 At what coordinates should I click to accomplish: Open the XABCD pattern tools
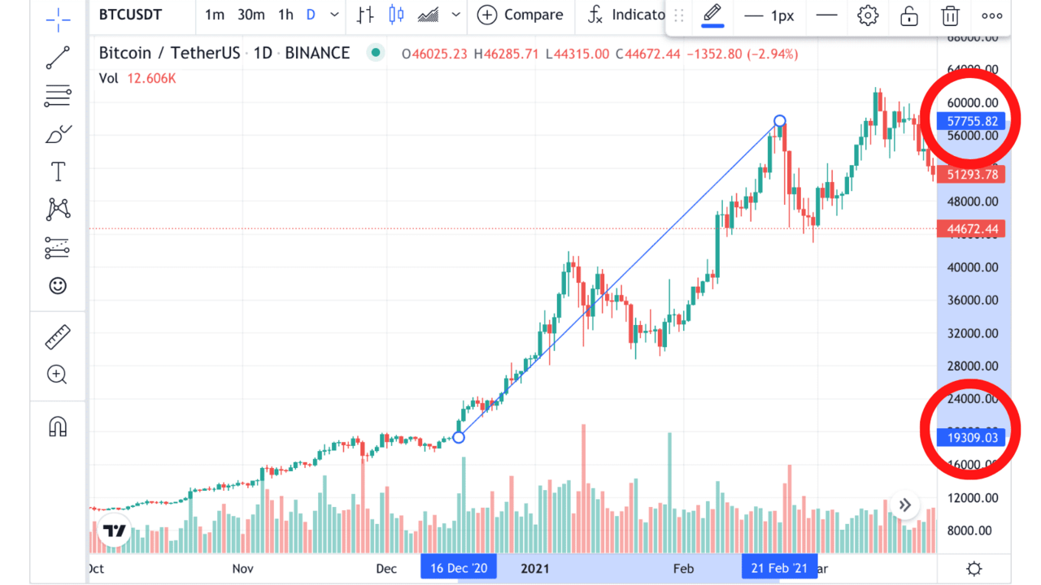tap(57, 209)
